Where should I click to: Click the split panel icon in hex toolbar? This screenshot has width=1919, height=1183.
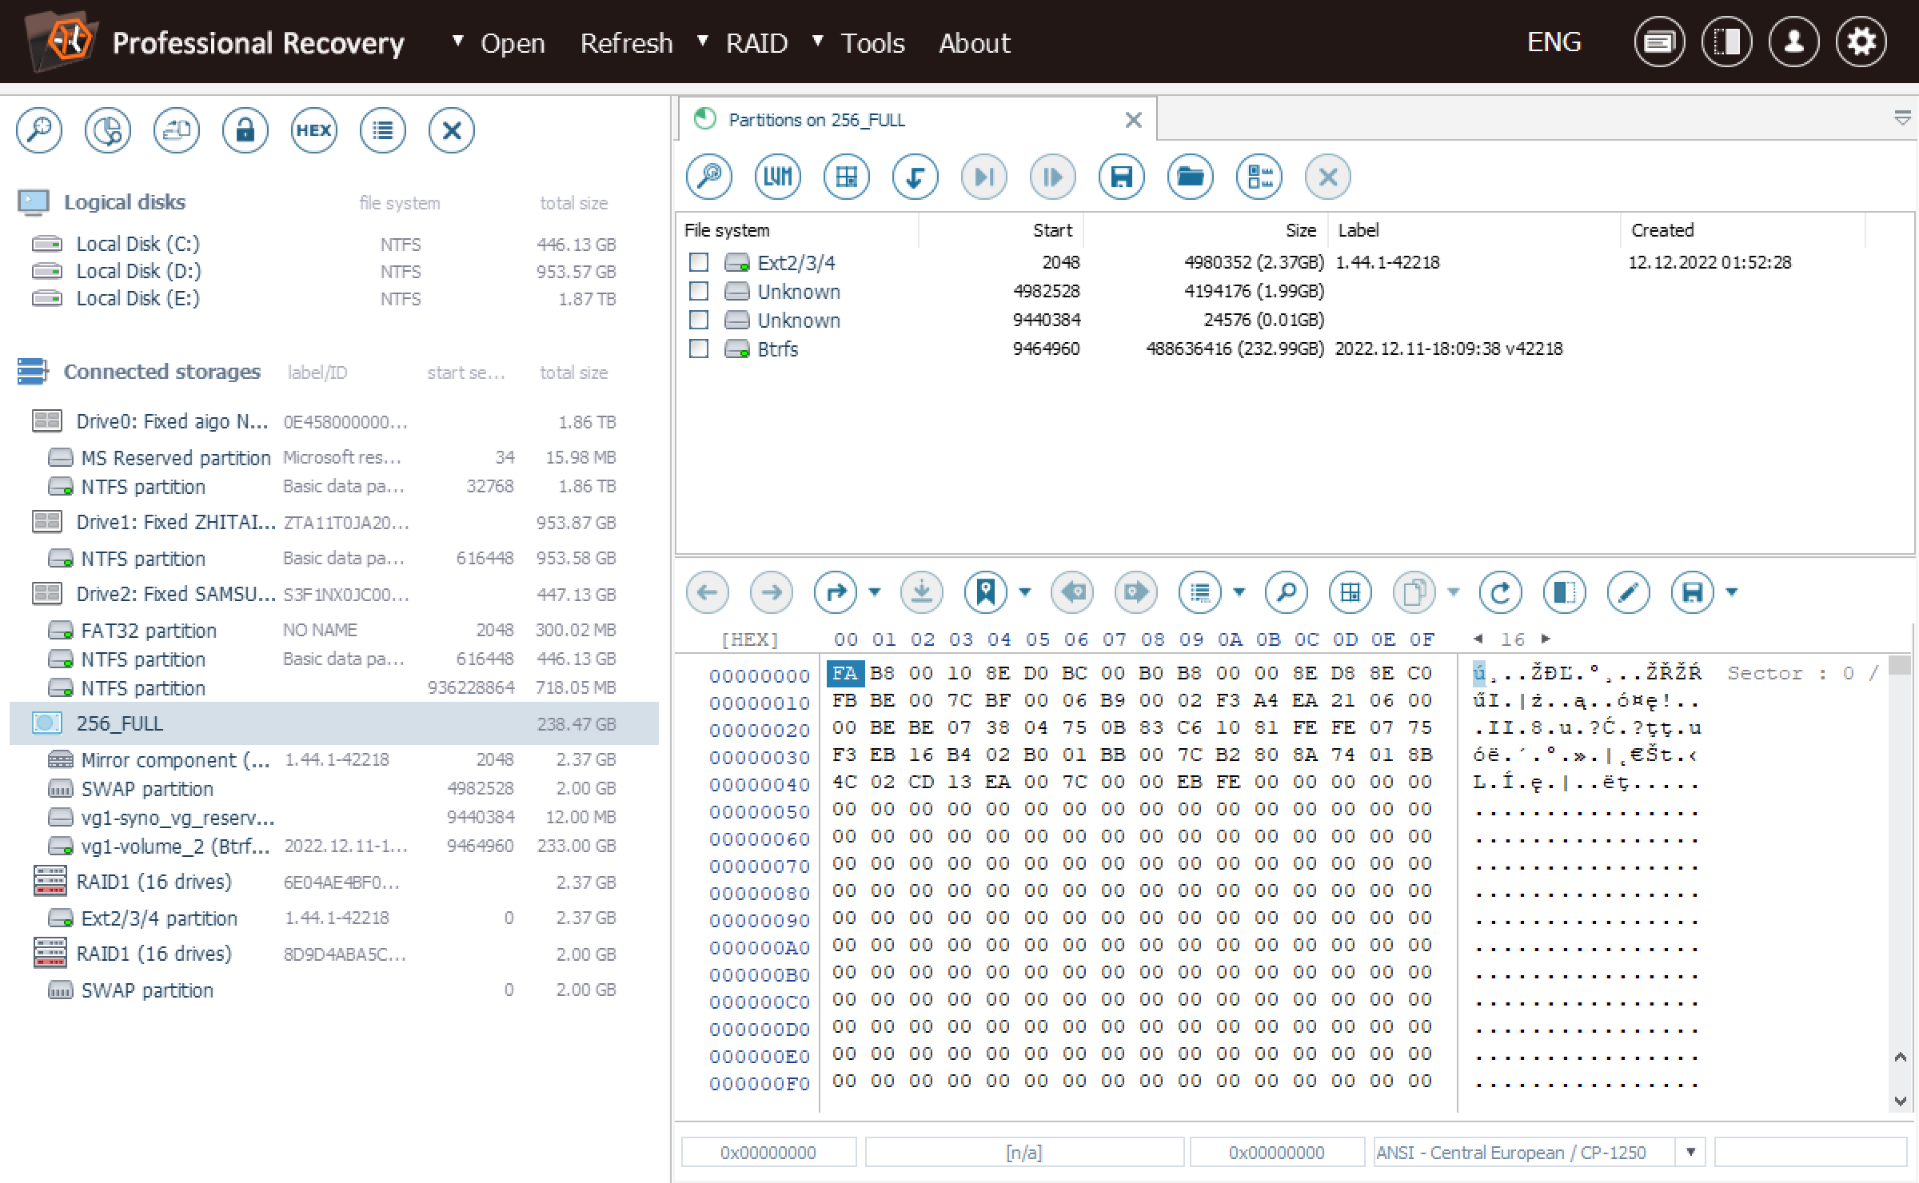click(x=1565, y=592)
